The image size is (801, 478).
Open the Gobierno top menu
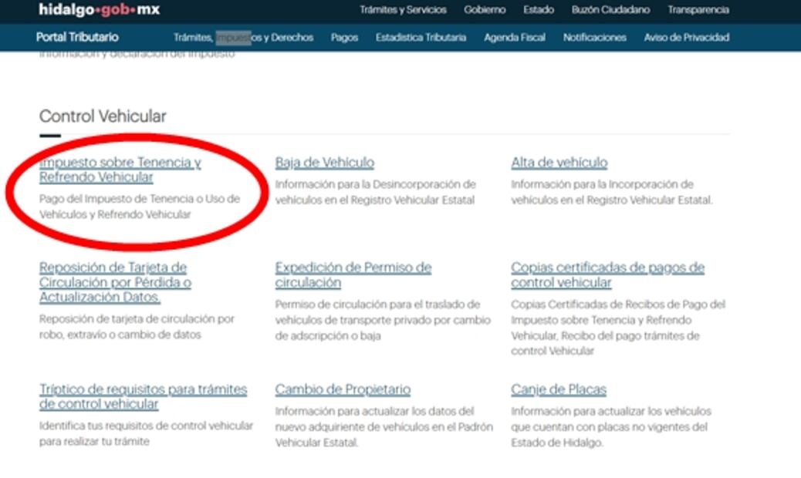[485, 10]
